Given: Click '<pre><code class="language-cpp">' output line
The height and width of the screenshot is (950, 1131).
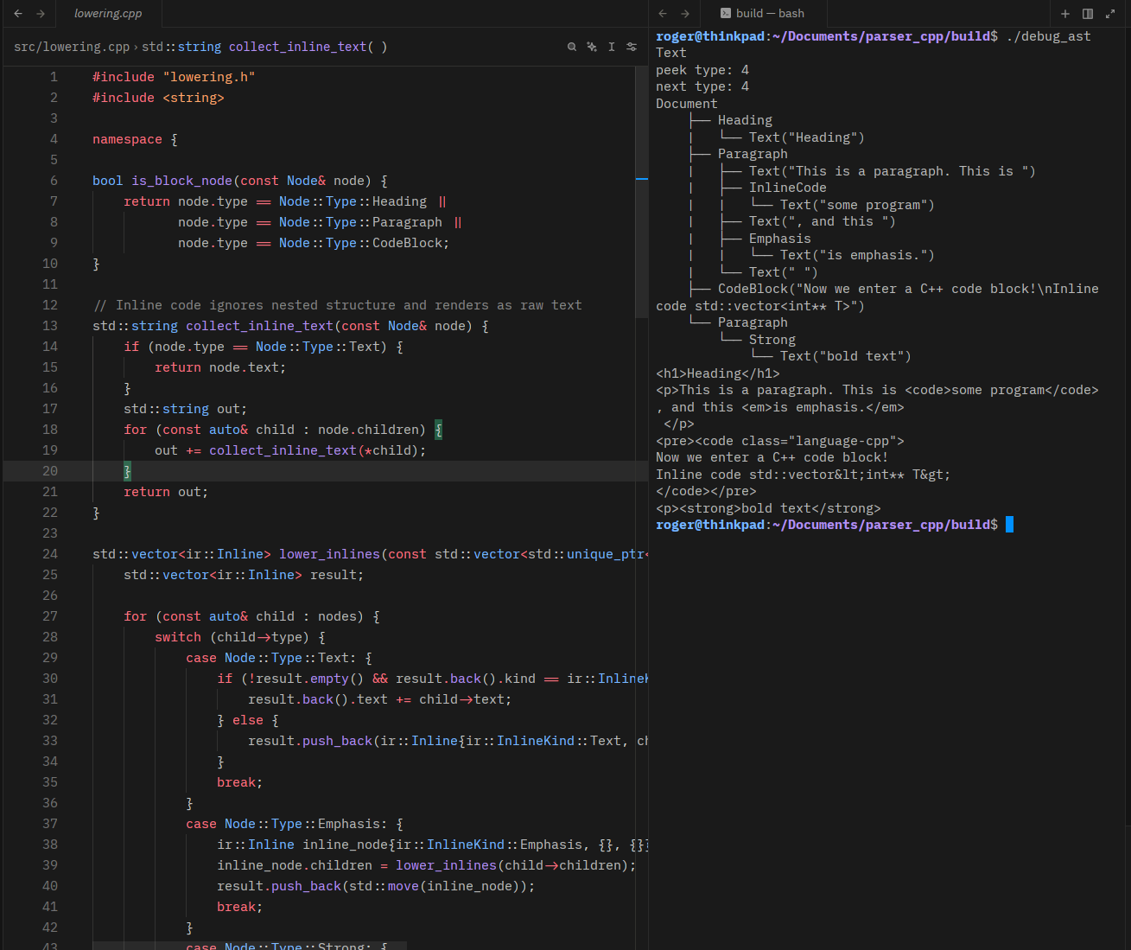Looking at the screenshot, I should 780,441.
